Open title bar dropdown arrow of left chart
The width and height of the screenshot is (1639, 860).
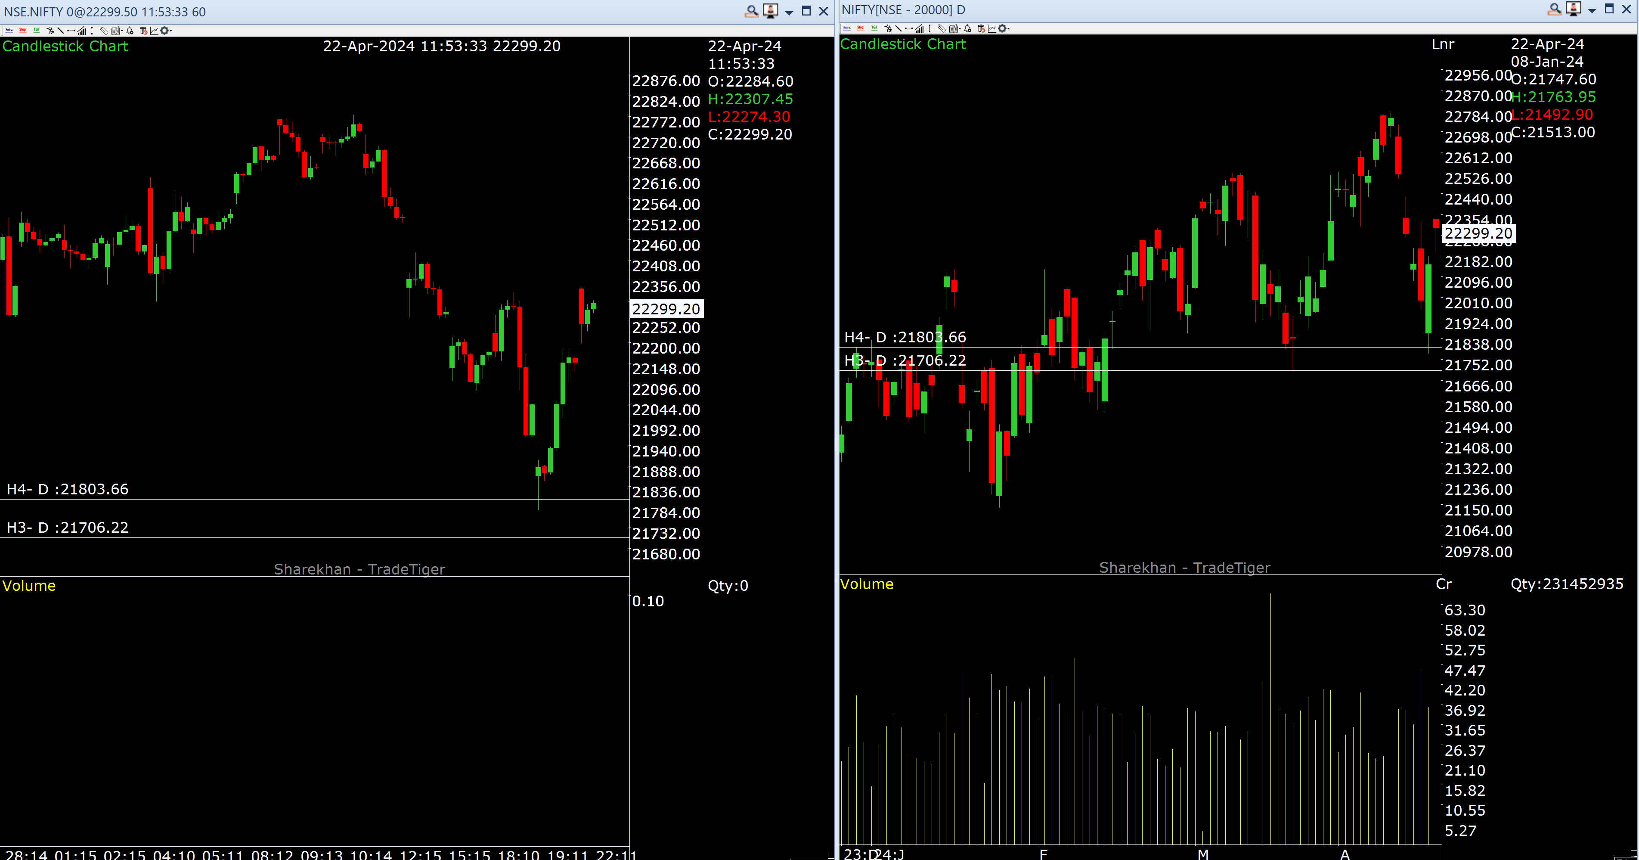tap(789, 12)
